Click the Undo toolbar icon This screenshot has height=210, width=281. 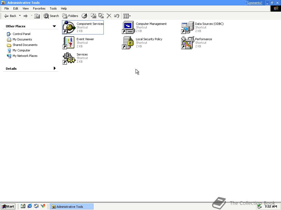click(116, 16)
